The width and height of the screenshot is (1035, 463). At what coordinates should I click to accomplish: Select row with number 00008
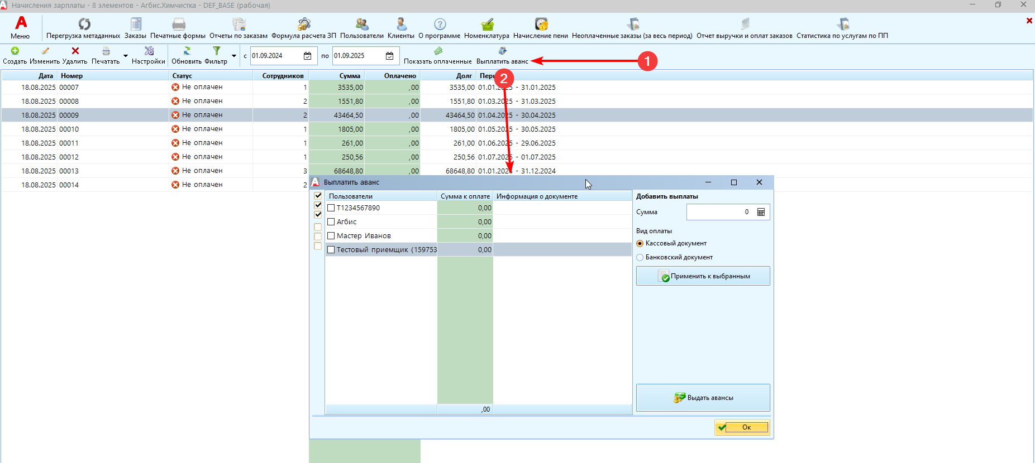(517, 101)
